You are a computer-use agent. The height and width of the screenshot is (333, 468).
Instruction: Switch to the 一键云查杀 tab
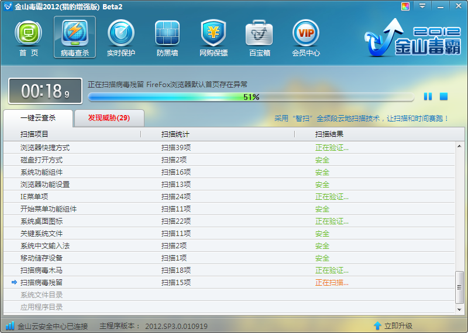(x=38, y=117)
